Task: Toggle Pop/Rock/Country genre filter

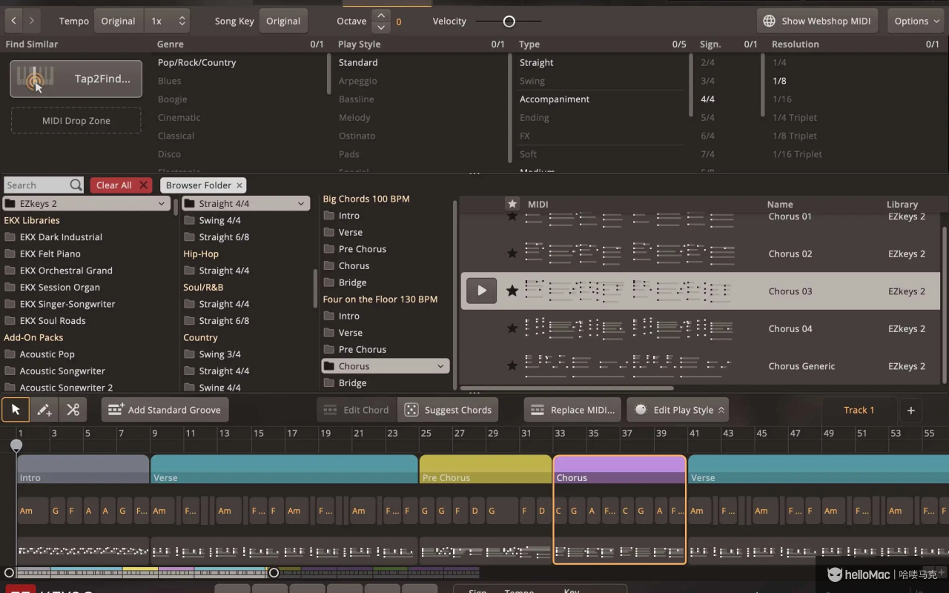Action: pyautogui.click(x=196, y=62)
